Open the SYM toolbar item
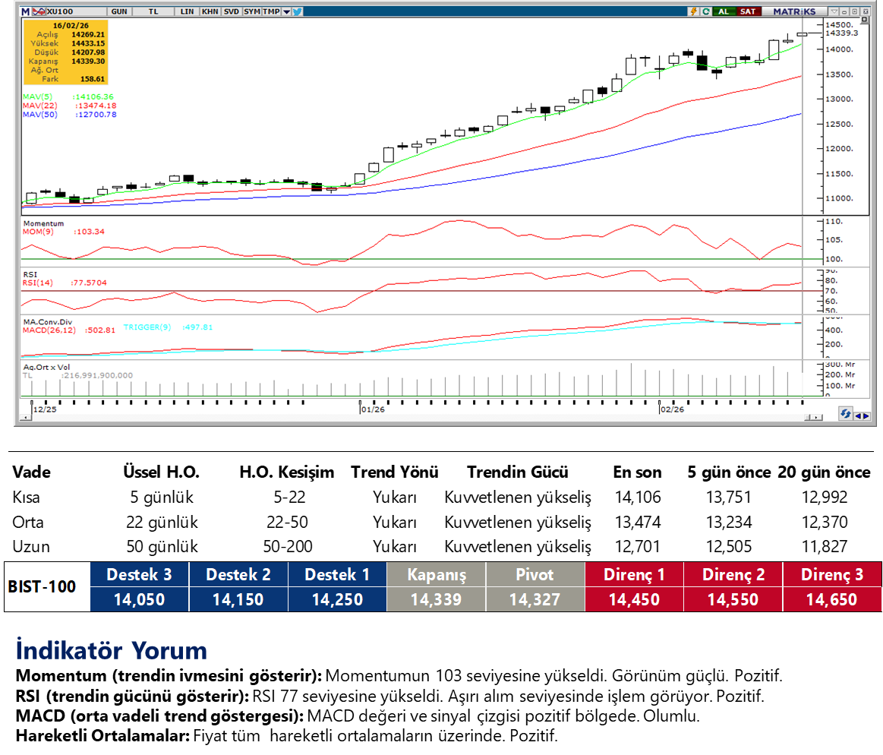The height and width of the screenshot is (755, 883). coord(251,11)
